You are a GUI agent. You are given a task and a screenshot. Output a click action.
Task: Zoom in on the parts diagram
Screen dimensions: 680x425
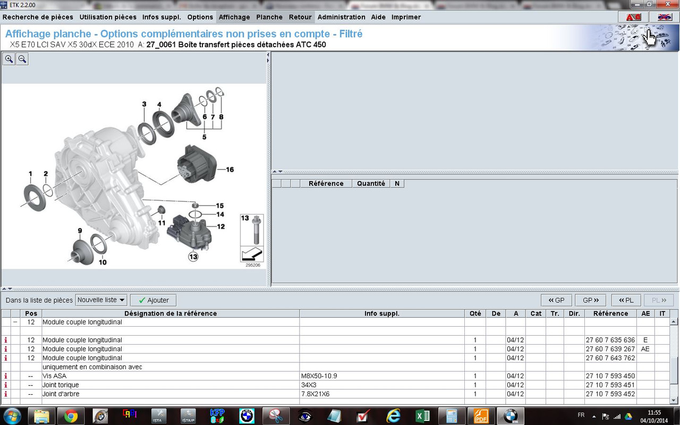click(x=9, y=59)
